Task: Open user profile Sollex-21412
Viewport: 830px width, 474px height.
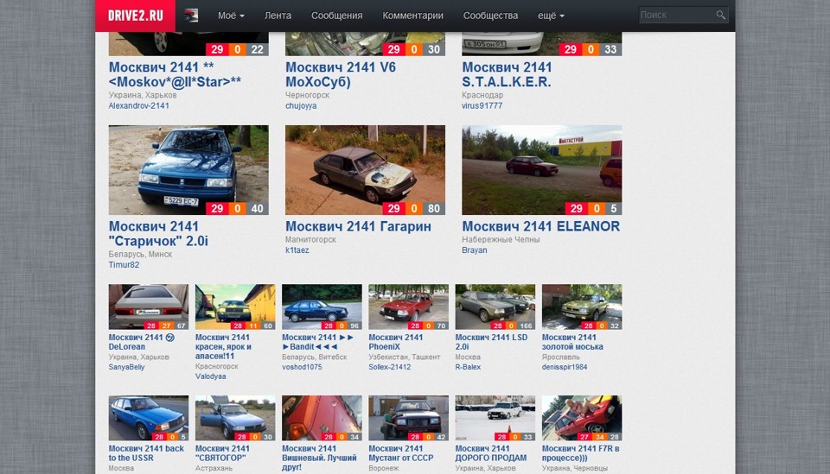Action: 390,367
